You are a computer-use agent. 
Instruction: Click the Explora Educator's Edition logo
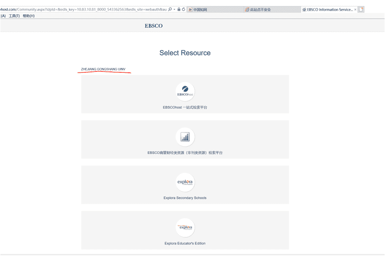(185, 228)
